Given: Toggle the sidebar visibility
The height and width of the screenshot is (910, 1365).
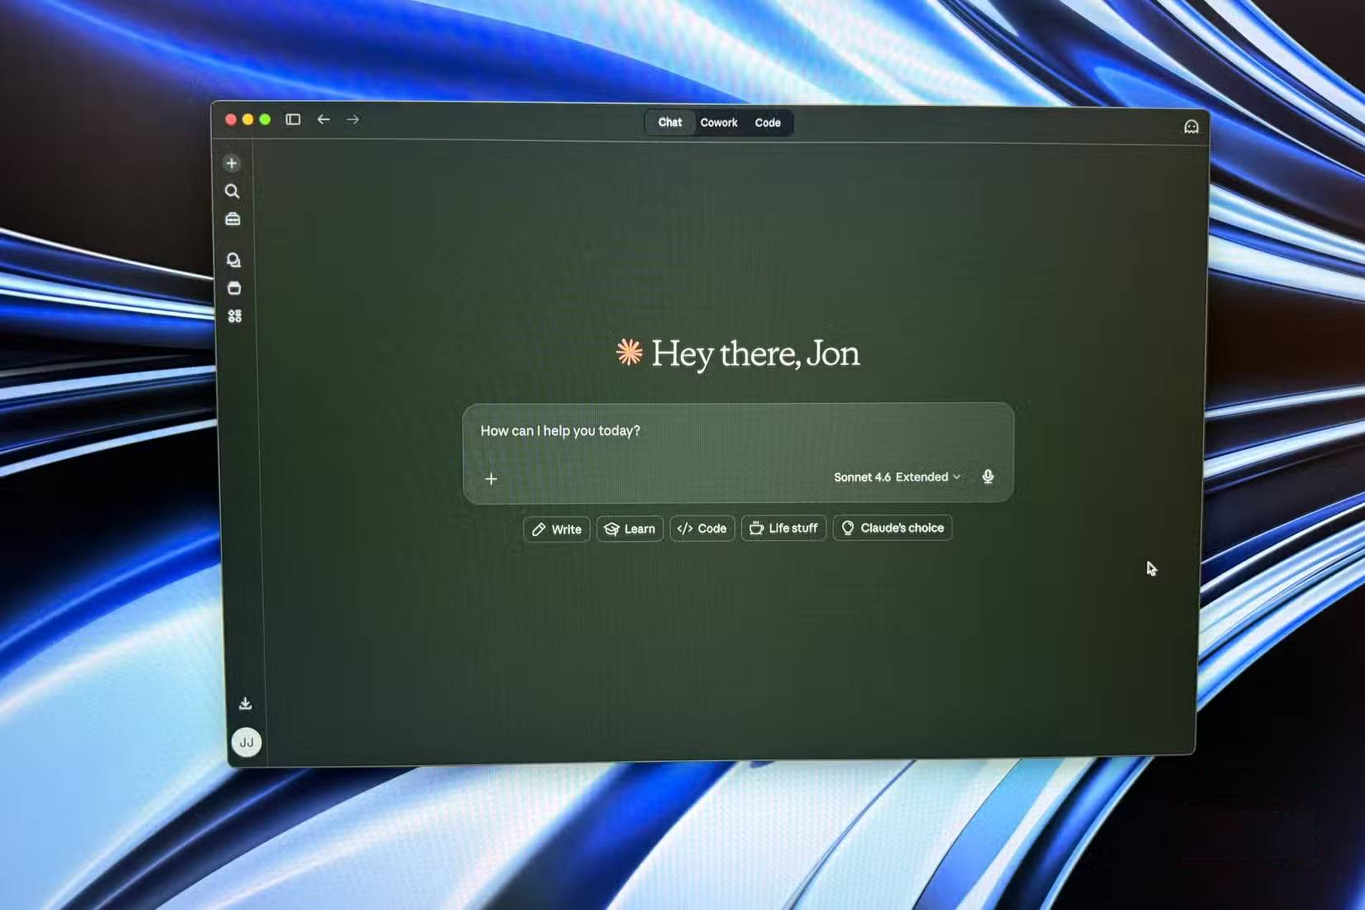Looking at the screenshot, I should [292, 119].
